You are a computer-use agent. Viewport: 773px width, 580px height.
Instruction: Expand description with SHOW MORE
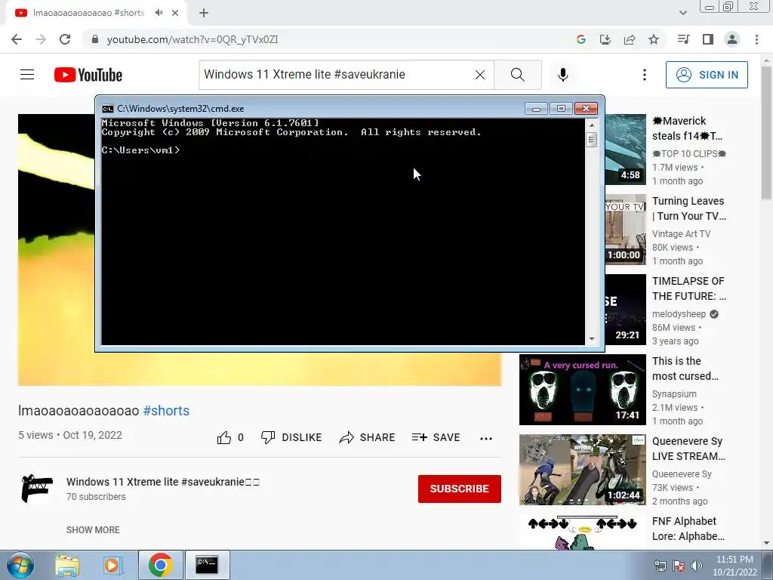click(93, 529)
